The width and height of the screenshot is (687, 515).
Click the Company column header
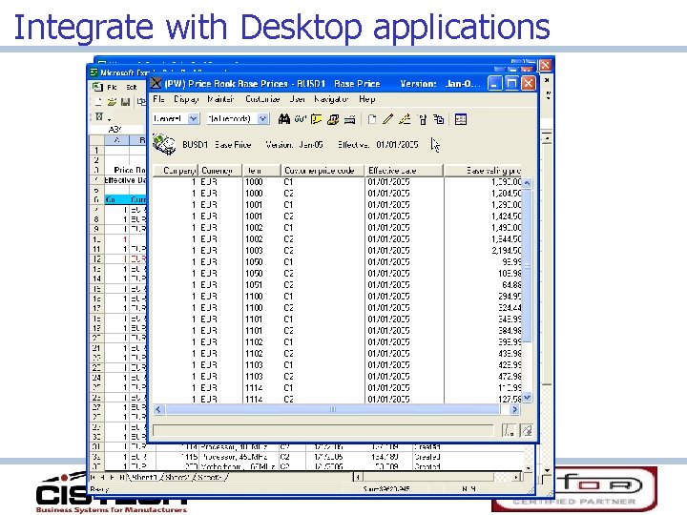pos(176,171)
